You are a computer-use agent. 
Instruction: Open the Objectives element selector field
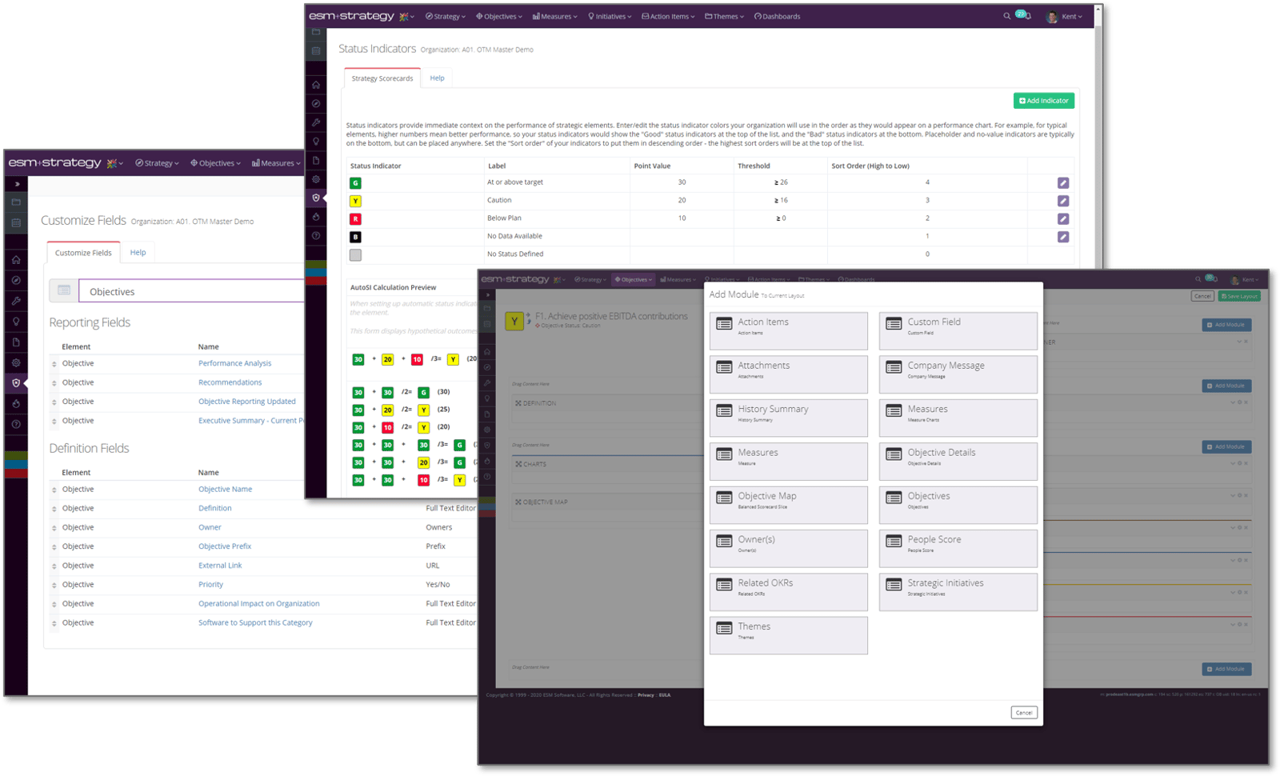pos(192,291)
